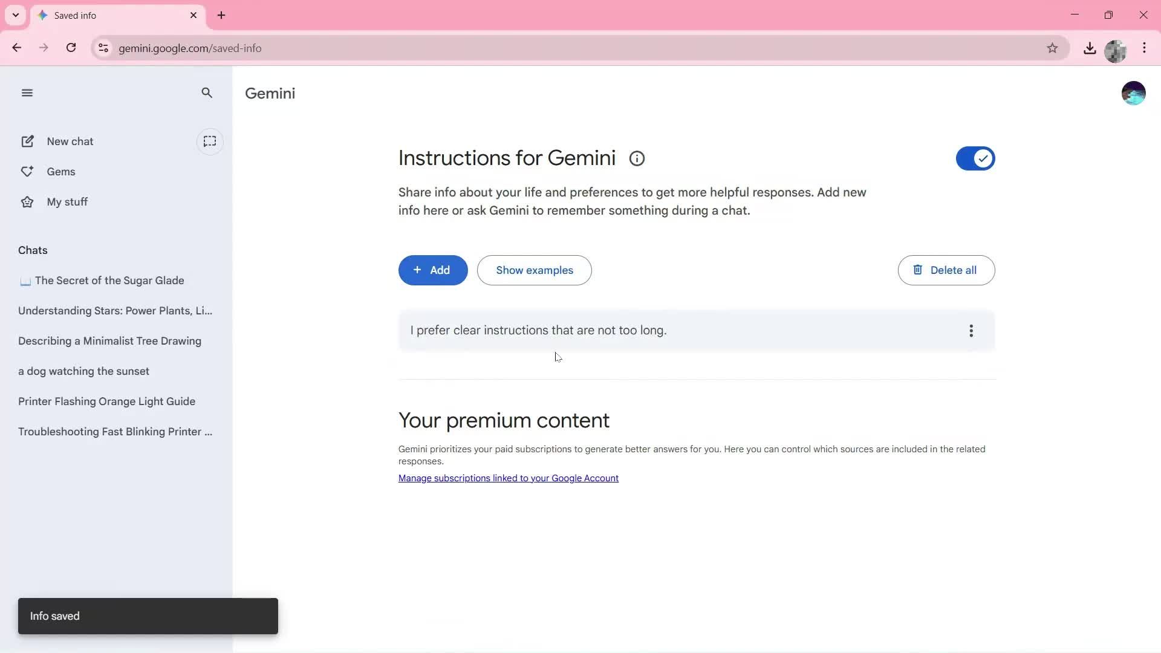
Task: Start a New chat
Action: tap(70, 141)
